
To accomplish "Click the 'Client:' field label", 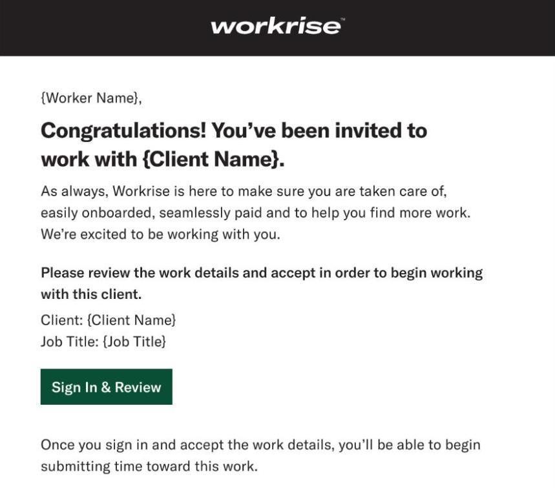I will [x=62, y=320].
